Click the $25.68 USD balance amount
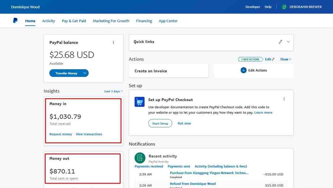Viewport: 333px width, 188px height. (x=72, y=55)
